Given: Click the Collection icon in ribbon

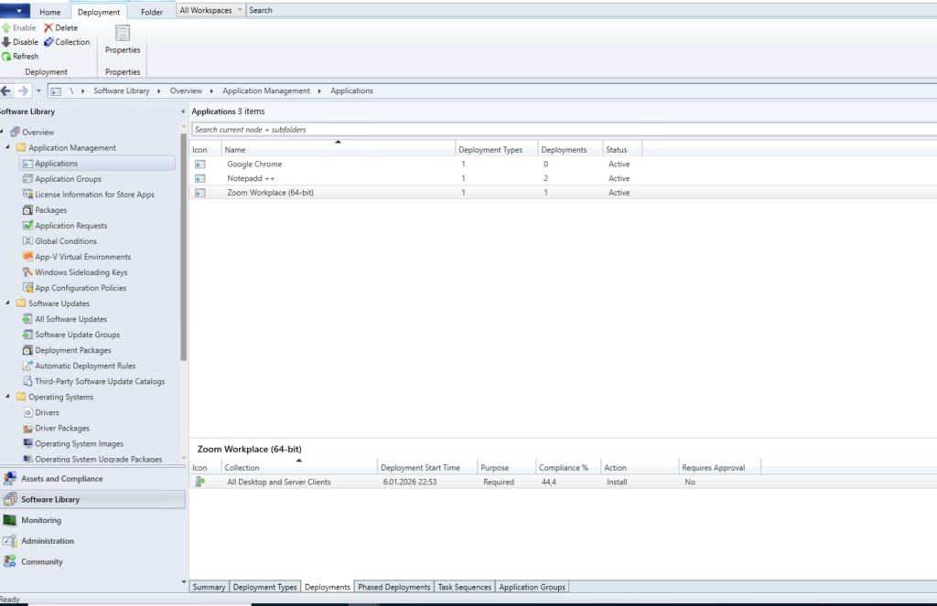Looking at the screenshot, I should pos(48,42).
